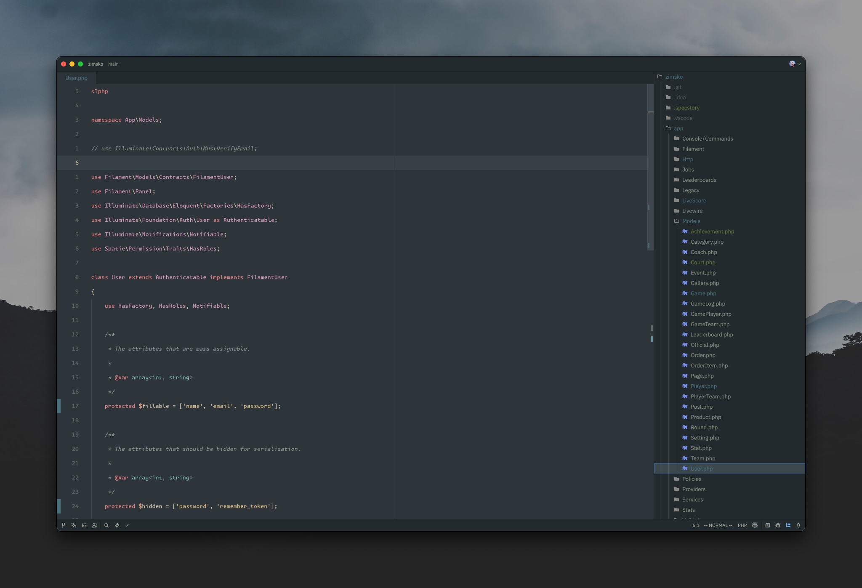
Task: Open Setting.php file
Action: [x=729, y=438]
